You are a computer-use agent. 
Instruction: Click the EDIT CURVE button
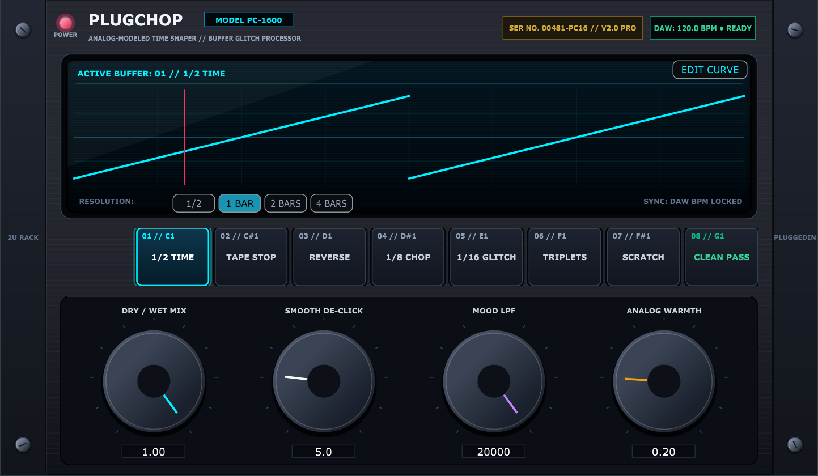point(710,70)
